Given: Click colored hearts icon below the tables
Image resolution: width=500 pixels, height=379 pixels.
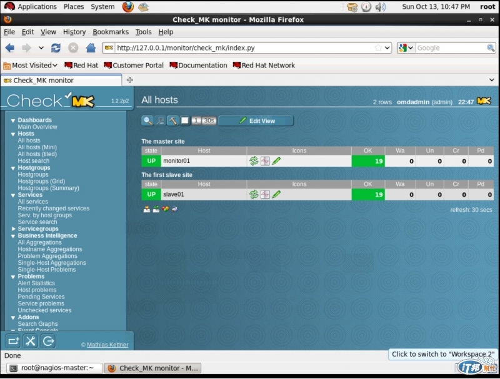Looking at the screenshot, I should (165, 209).
